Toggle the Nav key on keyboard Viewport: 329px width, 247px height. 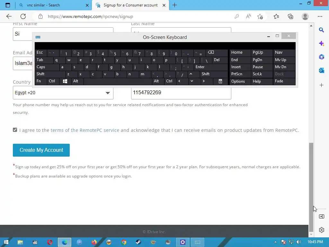coord(284,52)
